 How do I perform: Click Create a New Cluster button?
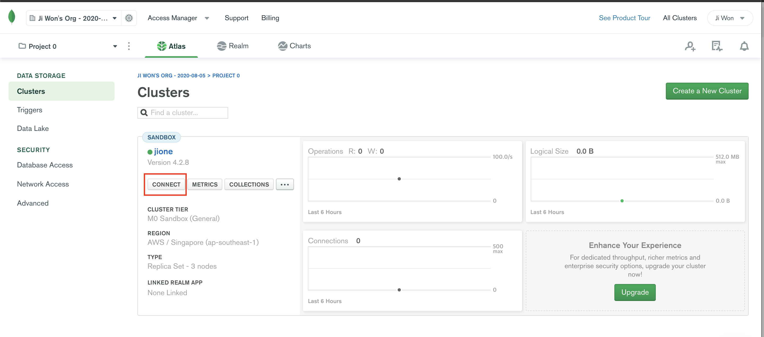pyautogui.click(x=707, y=91)
